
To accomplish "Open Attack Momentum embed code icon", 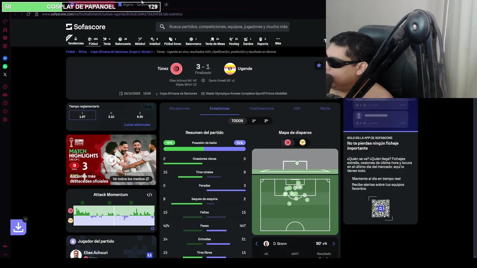I will (x=149, y=195).
